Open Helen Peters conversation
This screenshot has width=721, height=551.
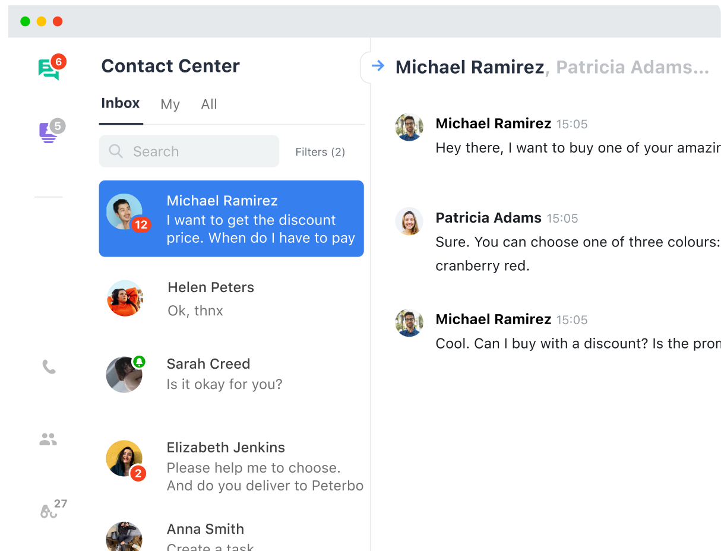231,298
